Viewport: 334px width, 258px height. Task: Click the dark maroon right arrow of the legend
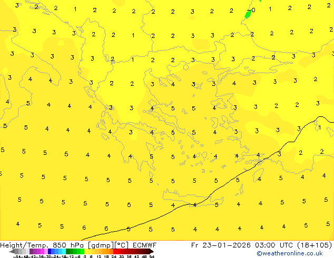pos(152,251)
